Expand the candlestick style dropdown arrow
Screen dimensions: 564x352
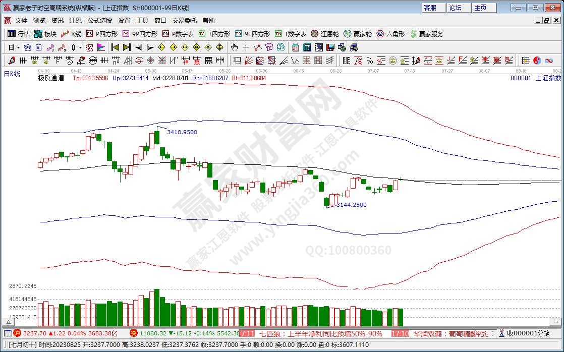[80, 47]
